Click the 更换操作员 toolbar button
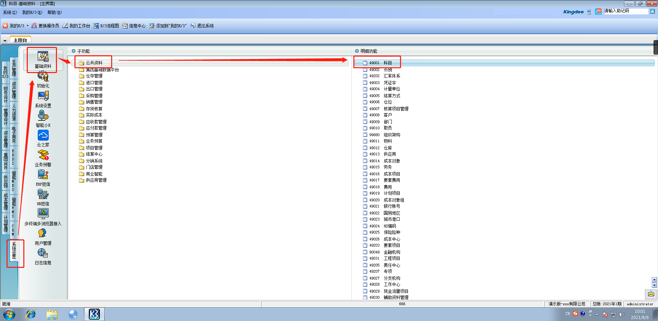This screenshot has width=658, height=321. [x=45, y=26]
